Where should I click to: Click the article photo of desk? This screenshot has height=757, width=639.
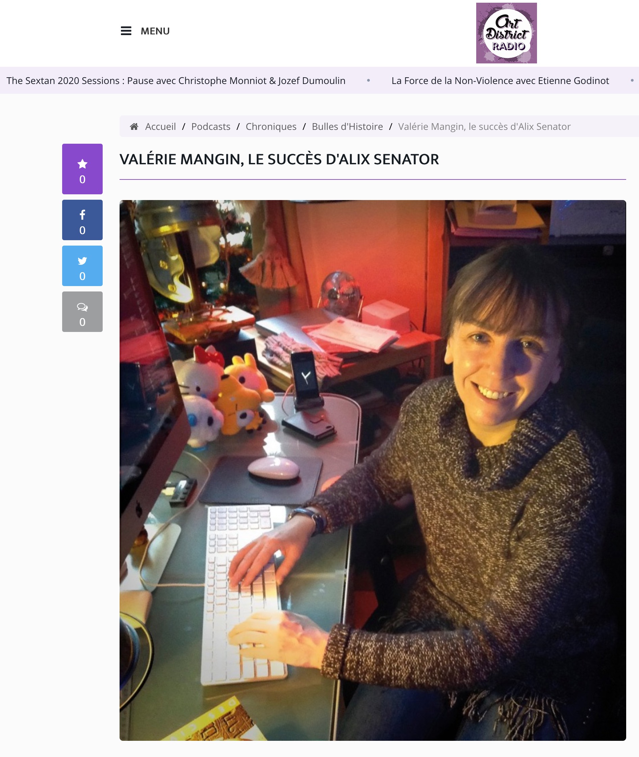click(x=373, y=470)
